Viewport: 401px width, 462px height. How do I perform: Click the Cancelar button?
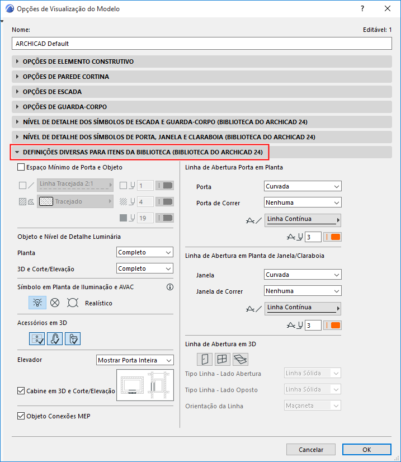(x=311, y=449)
